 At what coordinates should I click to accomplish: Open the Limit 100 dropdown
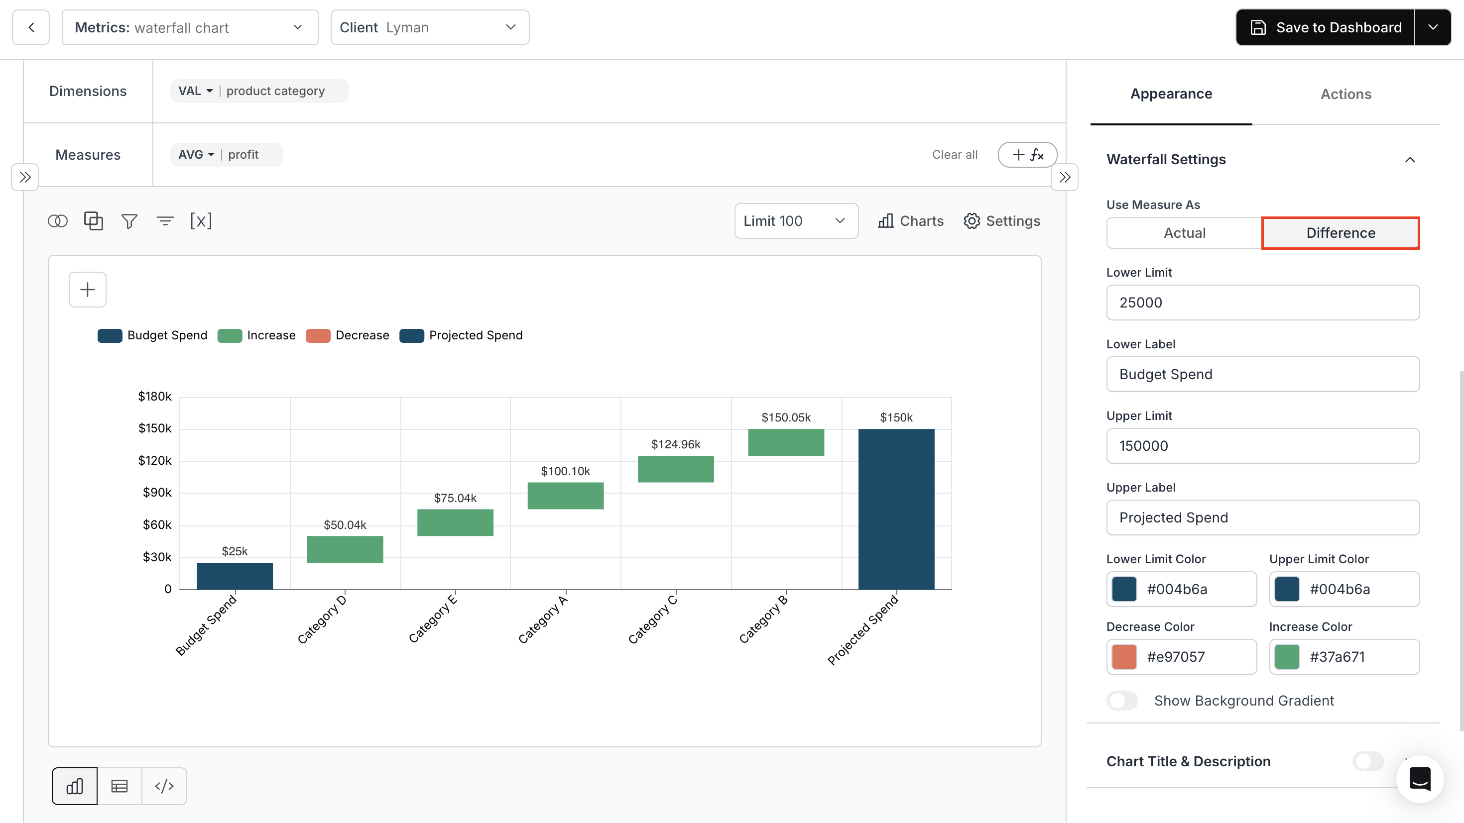click(x=796, y=221)
